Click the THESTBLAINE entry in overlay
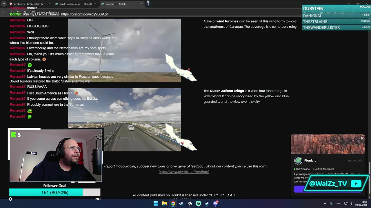This screenshot has width=371, height=208. pyautogui.click(x=337, y=22)
